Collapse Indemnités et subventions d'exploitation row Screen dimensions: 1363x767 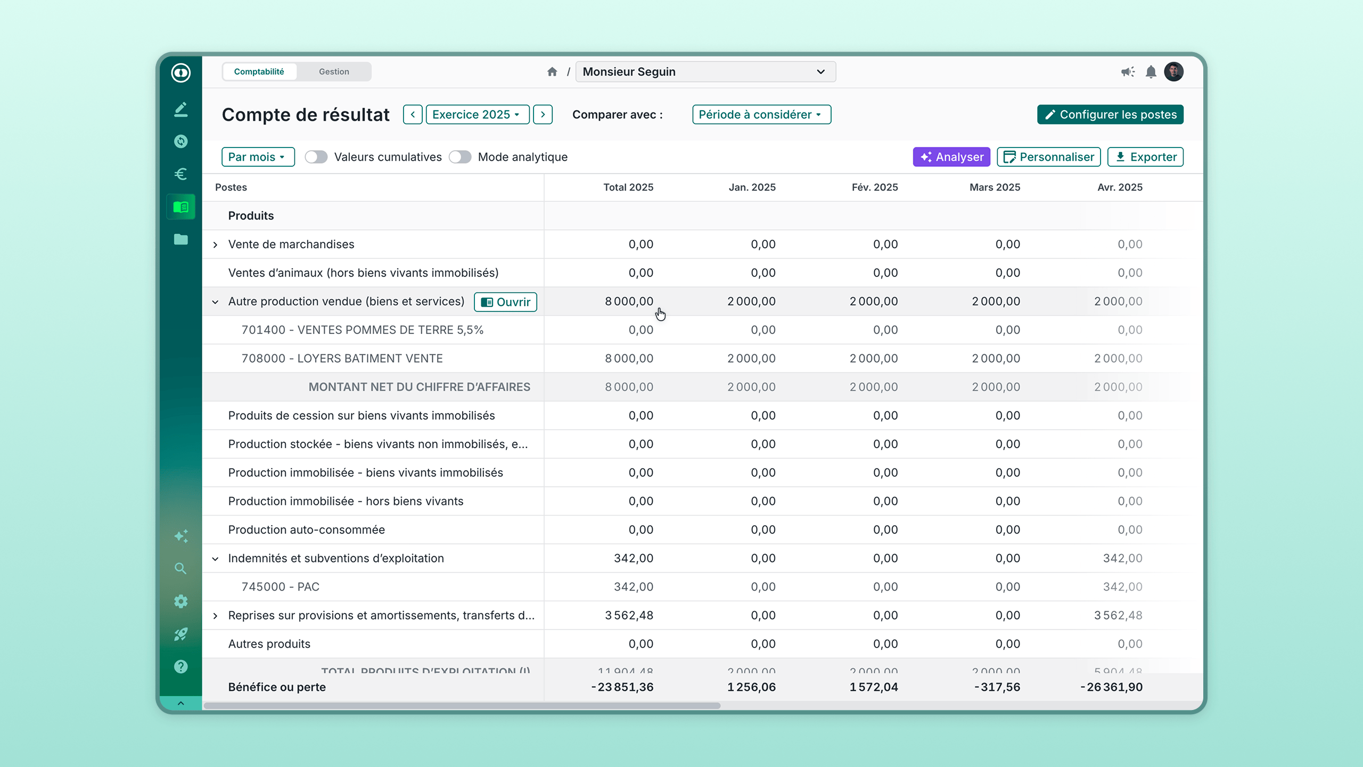215,559
